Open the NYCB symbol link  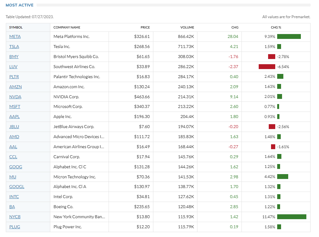click(15, 217)
